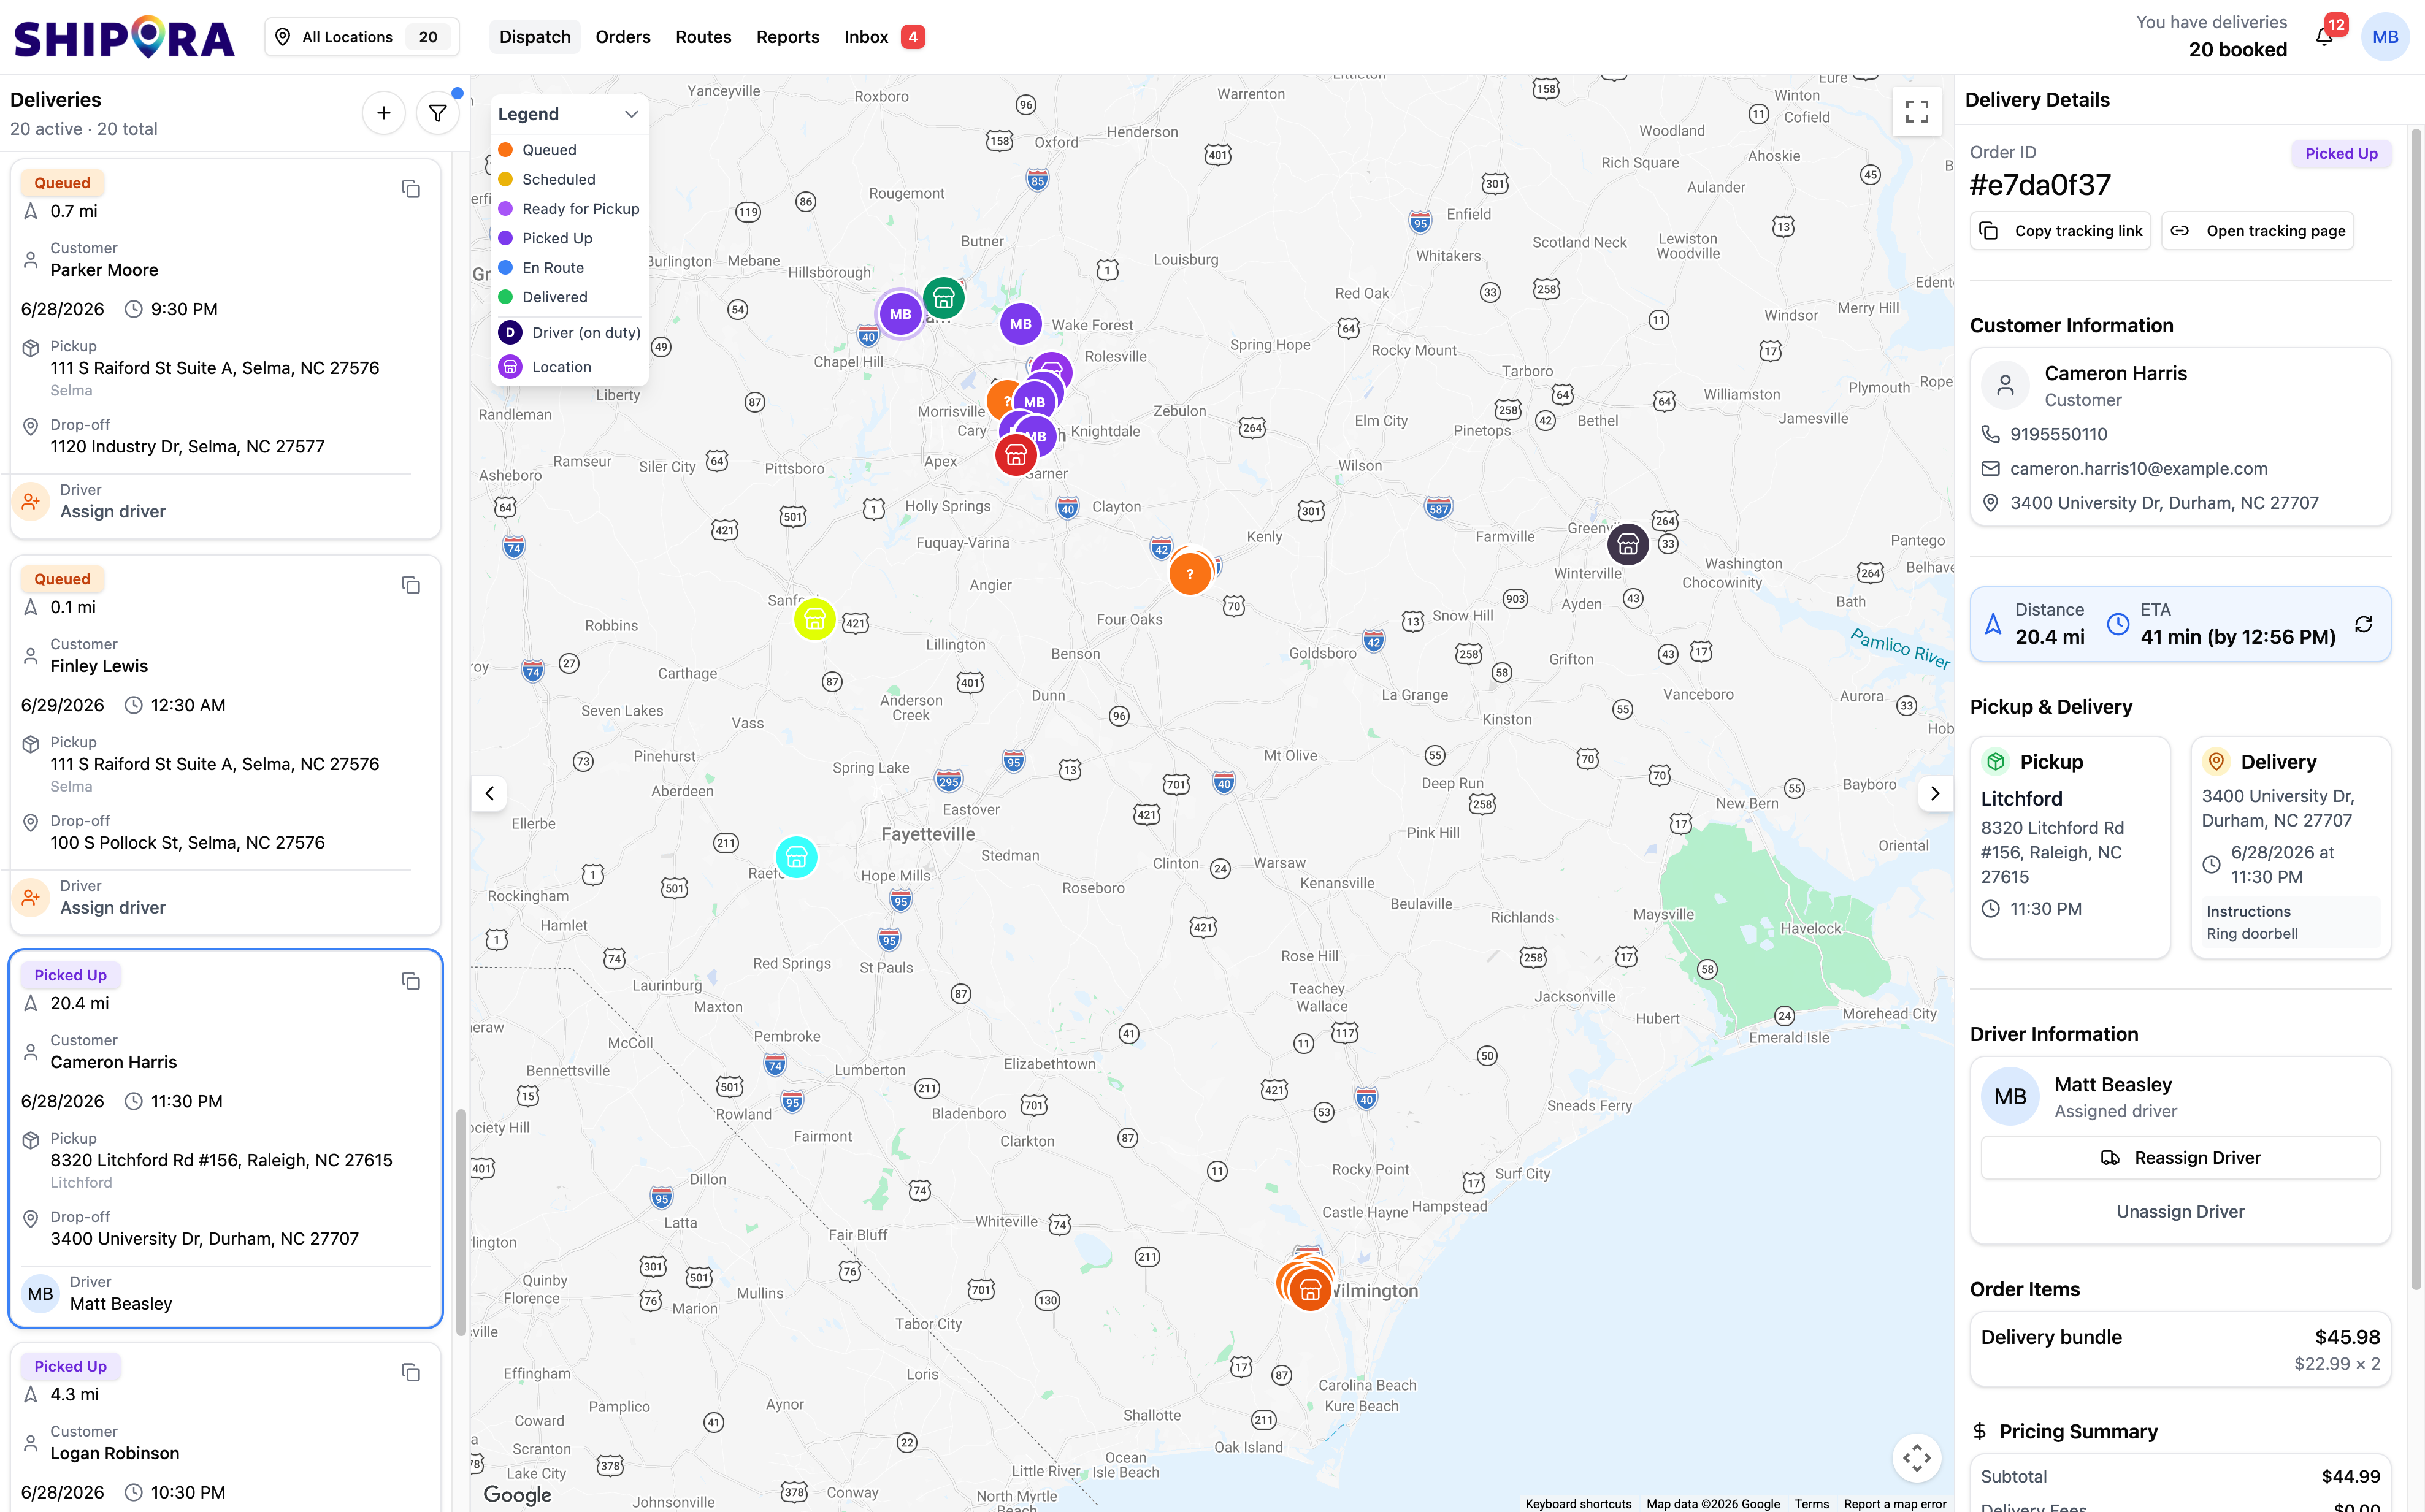Click the Driver (on duty) legend icon
Screen dimensions: 2425x1512
(x=510, y=333)
